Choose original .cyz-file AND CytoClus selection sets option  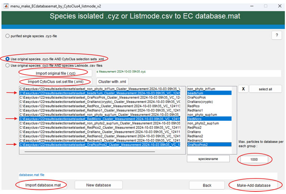click(x=8, y=59)
